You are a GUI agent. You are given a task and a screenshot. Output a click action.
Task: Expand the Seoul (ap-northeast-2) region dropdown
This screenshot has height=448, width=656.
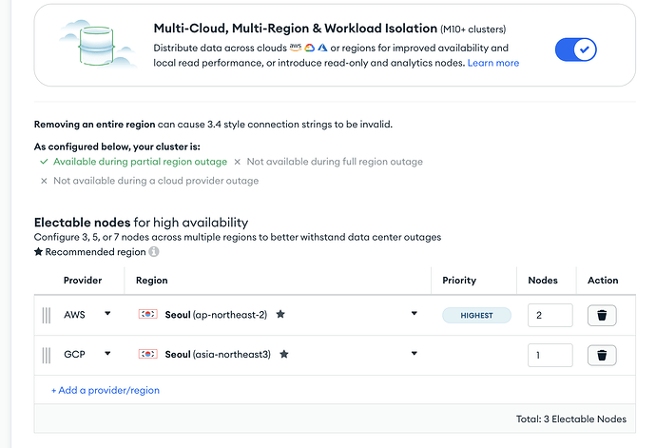[x=415, y=314]
